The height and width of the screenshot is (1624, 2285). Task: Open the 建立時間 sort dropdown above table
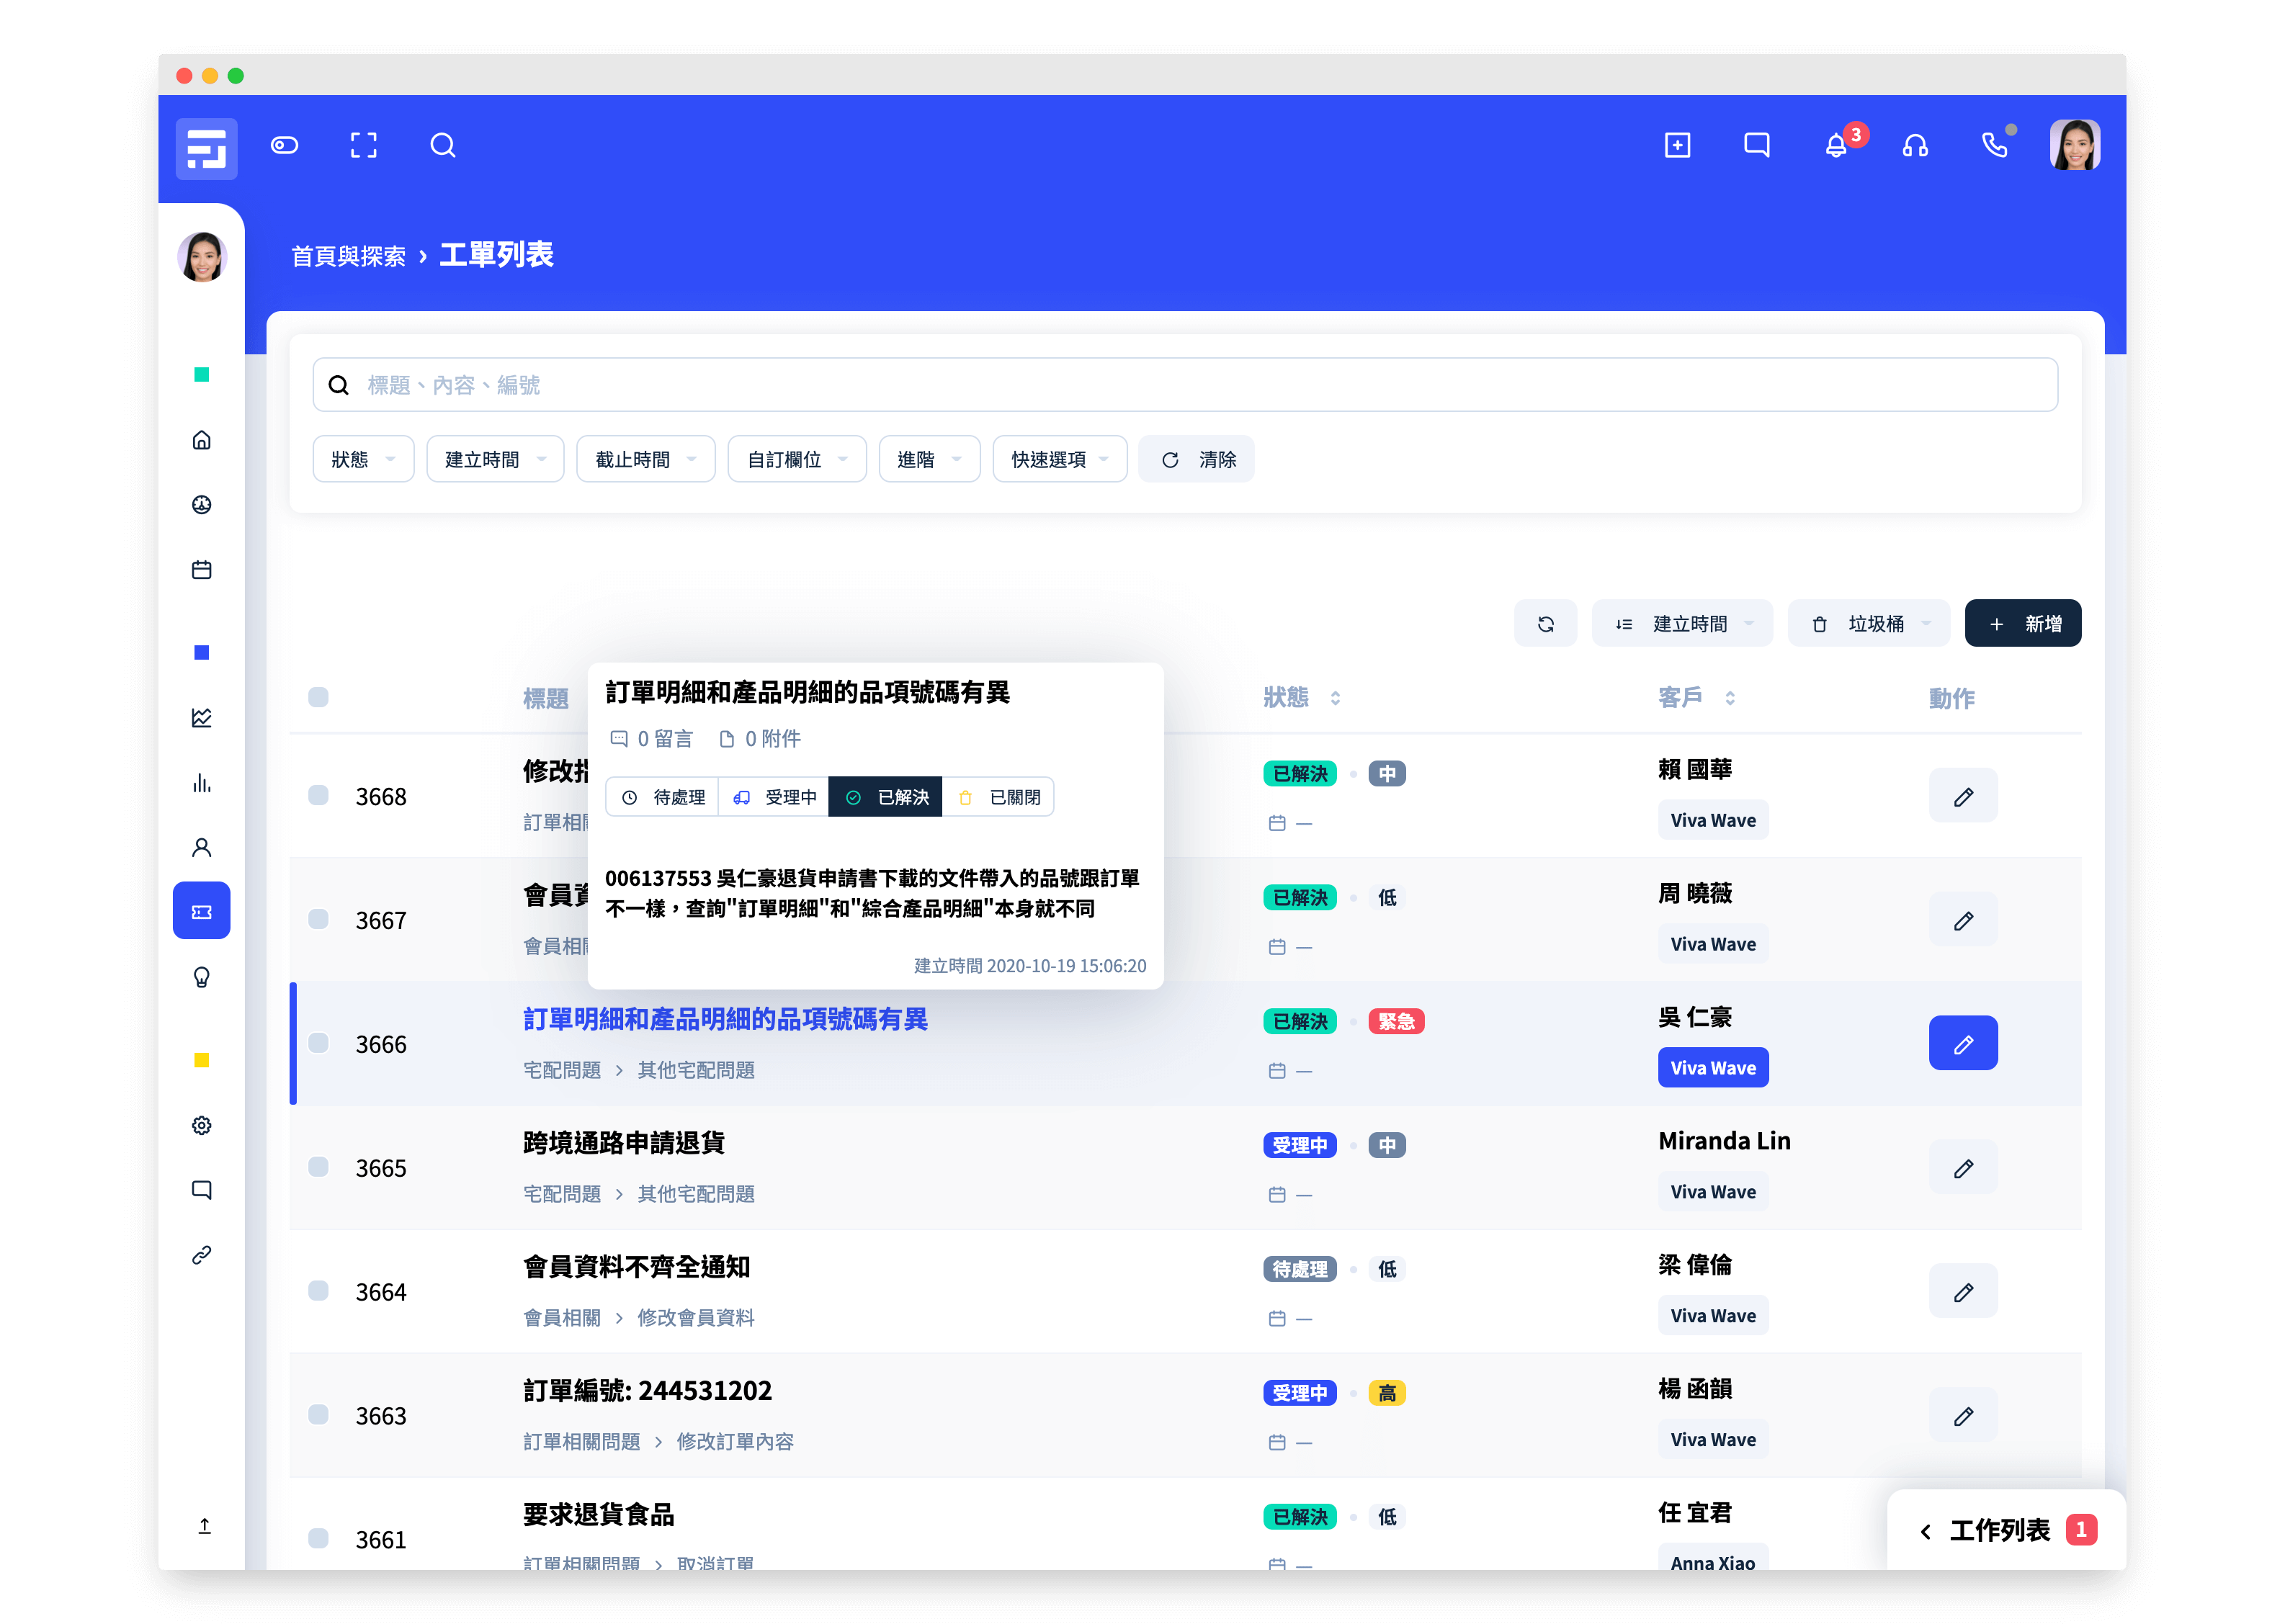[x=1682, y=624]
